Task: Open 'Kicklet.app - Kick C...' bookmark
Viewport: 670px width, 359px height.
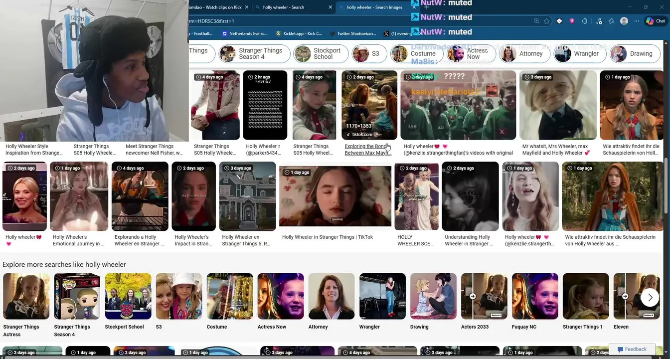Action: coord(299,33)
